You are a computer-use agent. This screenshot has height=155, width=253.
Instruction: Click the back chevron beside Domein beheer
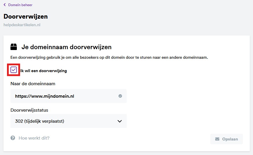5,5
